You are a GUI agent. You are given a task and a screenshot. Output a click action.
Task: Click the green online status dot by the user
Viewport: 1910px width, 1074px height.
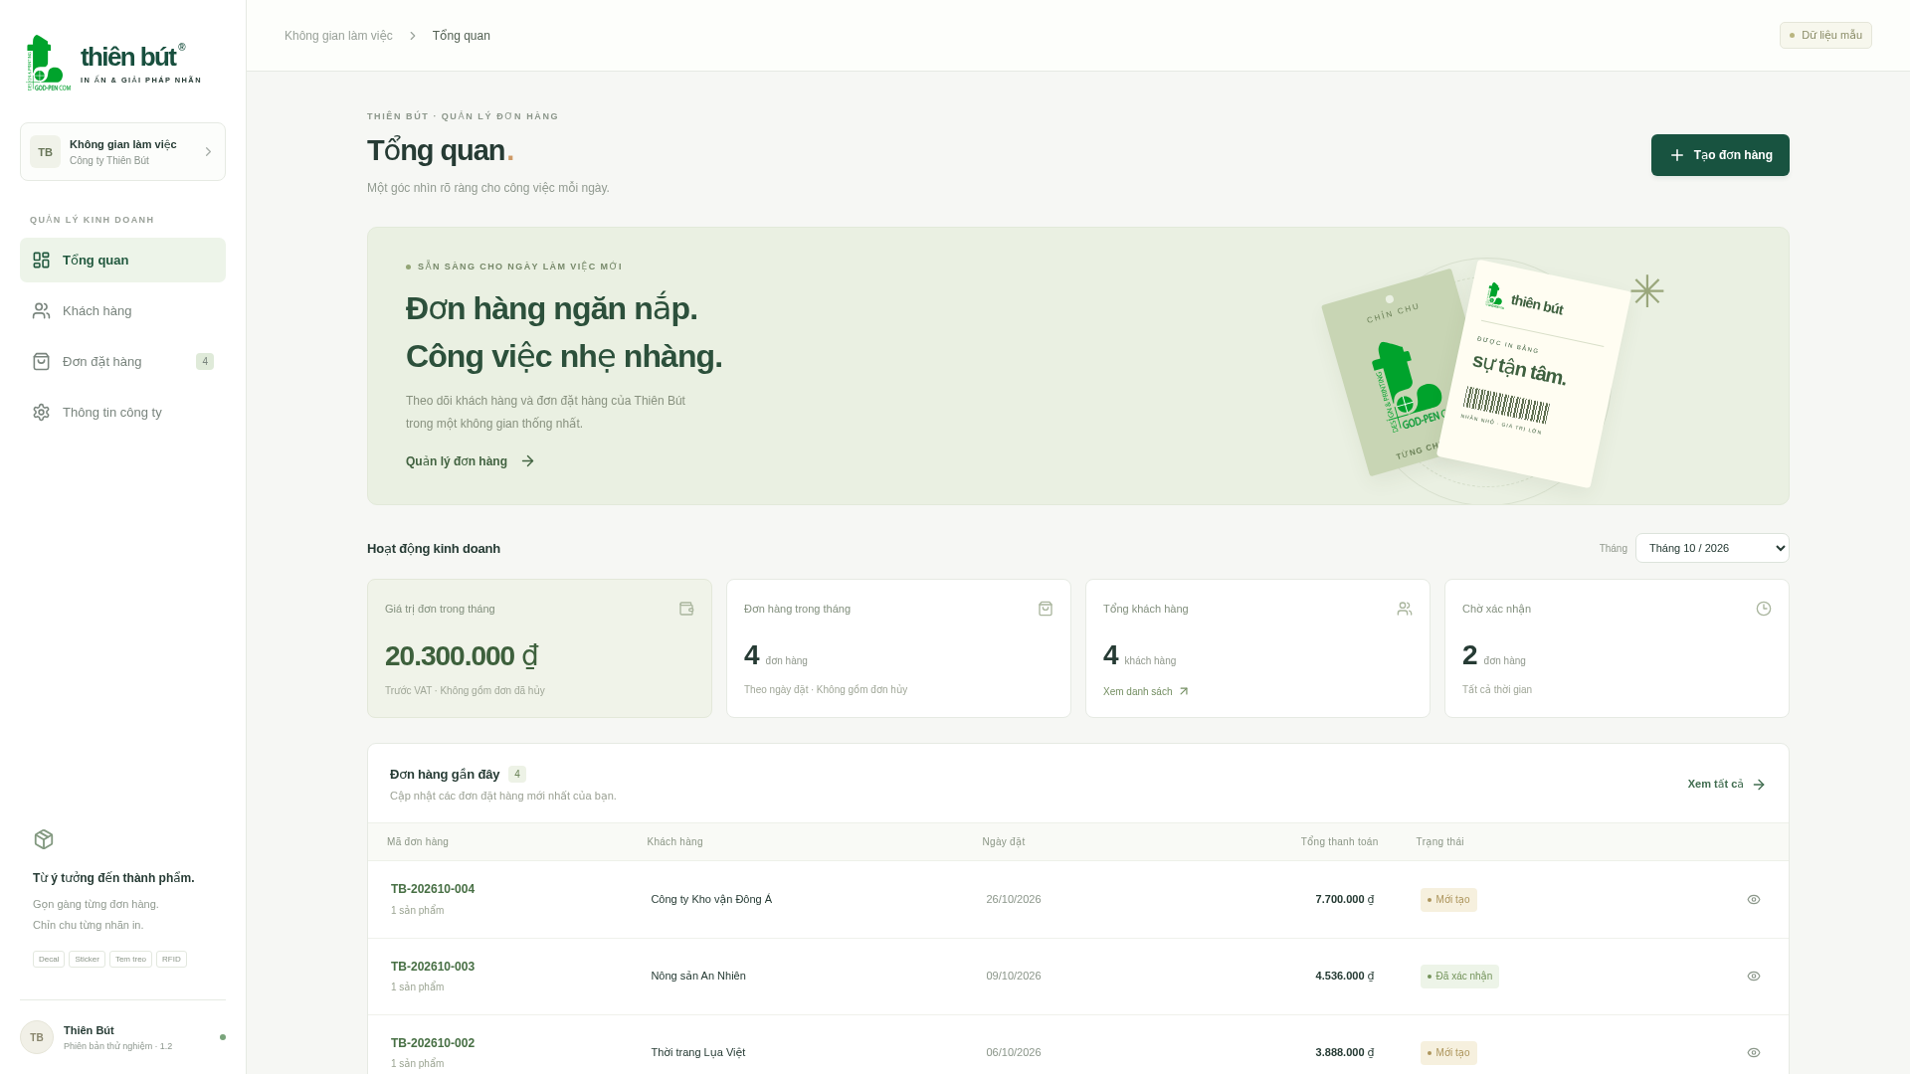[223, 1037]
